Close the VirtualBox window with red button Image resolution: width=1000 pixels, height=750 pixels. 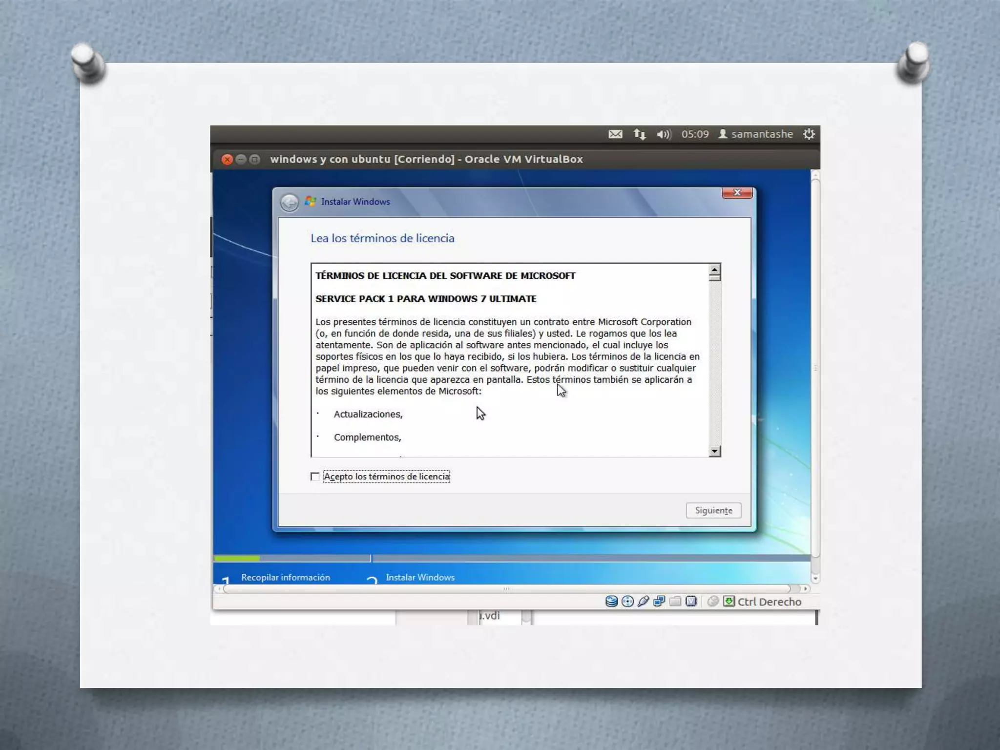click(x=227, y=160)
